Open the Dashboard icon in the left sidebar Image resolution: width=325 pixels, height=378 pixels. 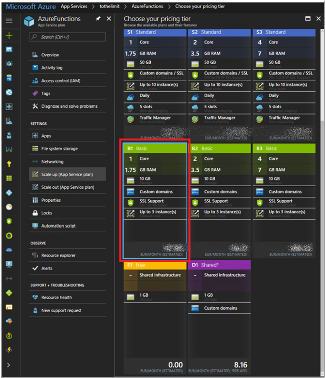(x=9, y=49)
